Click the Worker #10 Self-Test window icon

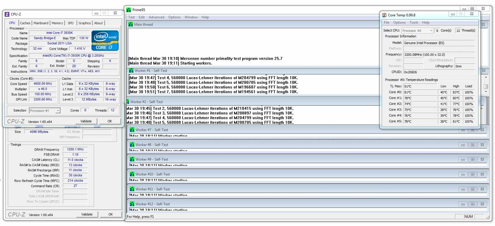click(132, 174)
